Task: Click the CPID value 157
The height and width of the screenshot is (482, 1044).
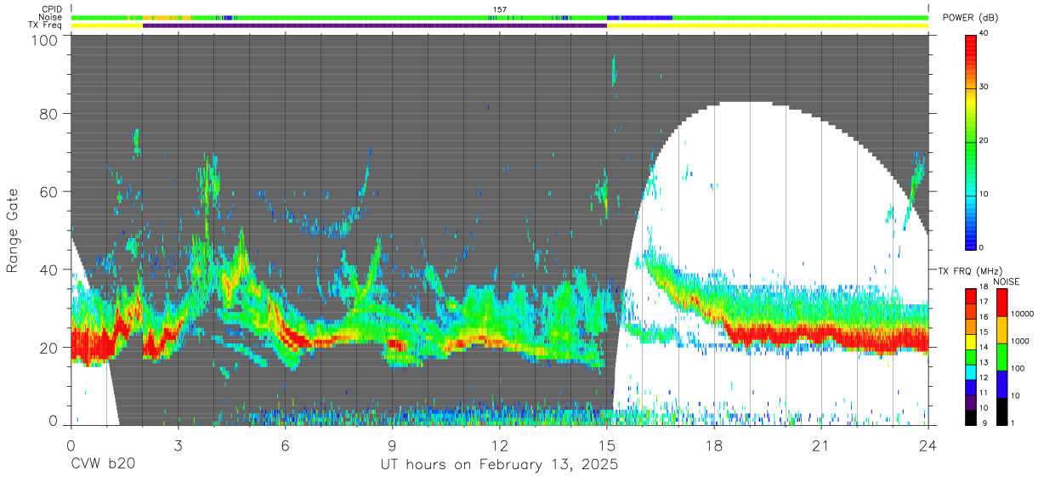Action: 500,9
